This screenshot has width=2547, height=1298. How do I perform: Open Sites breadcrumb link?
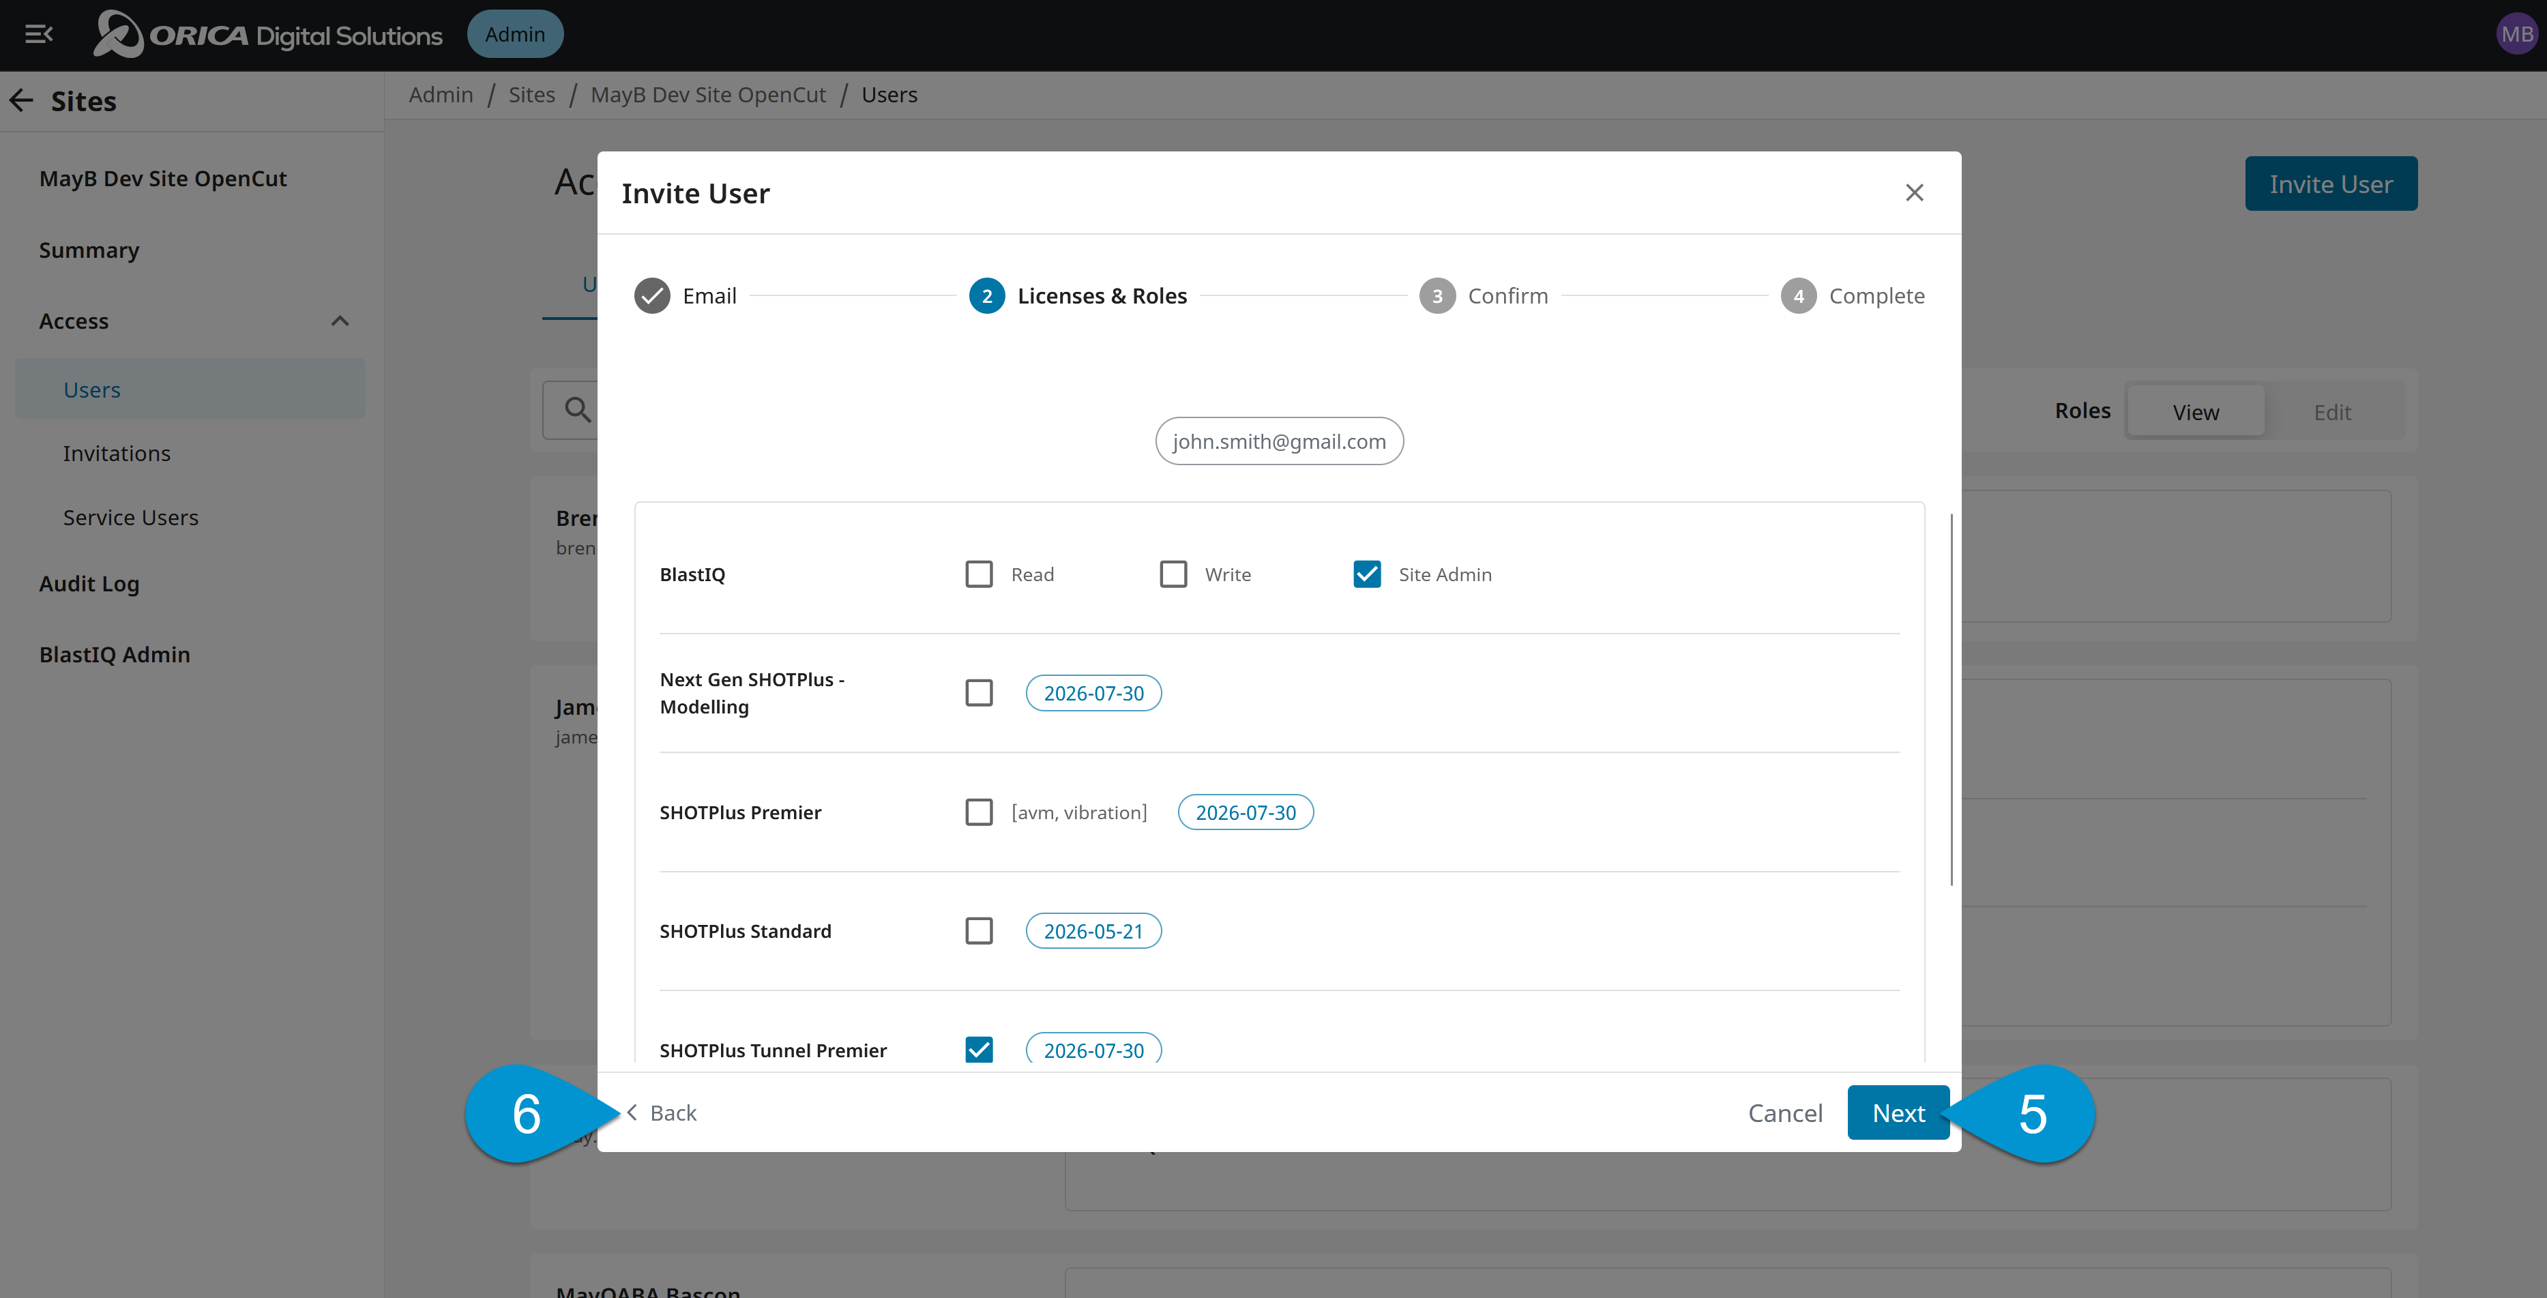pos(532,95)
